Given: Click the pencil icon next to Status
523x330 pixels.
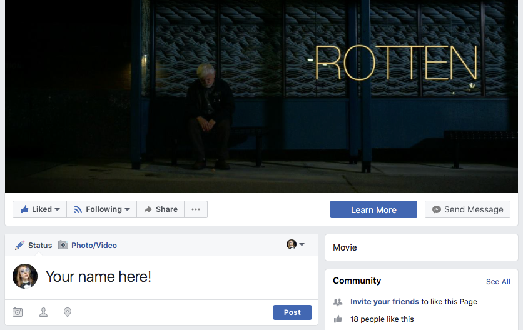Looking at the screenshot, I should pyautogui.click(x=19, y=246).
